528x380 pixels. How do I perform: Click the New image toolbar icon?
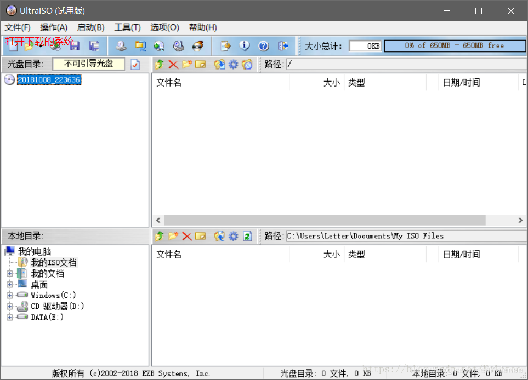tap(13, 46)
